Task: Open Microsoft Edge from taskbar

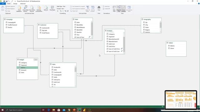Action: (49, 110)
